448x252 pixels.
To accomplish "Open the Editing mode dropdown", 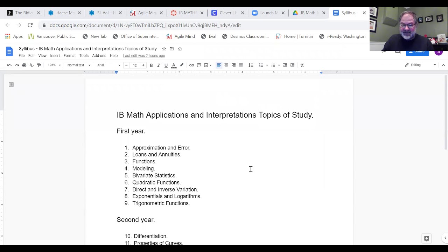I will (420, 65).
